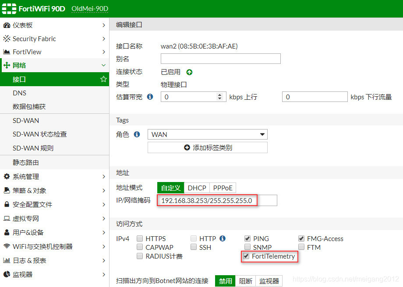Click the 系统管理 gear icon
Viewport: 403px width, 287px height.
(x=7, y=176)
